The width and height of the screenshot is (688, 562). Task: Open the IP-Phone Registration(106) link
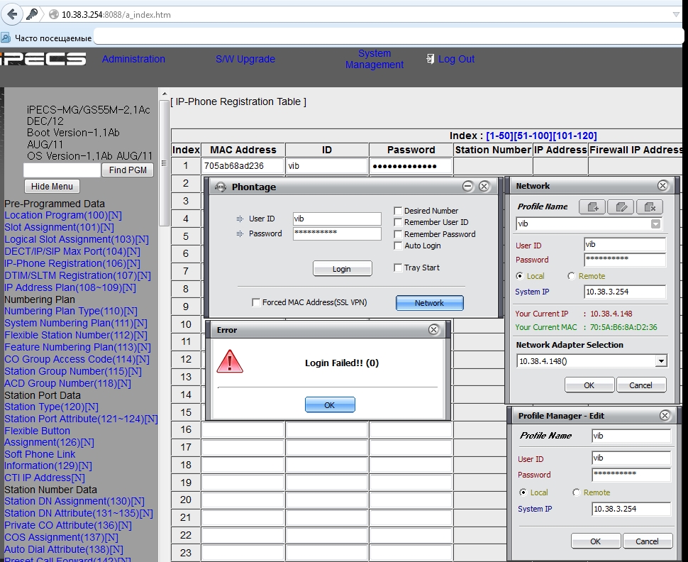point(65,263)
